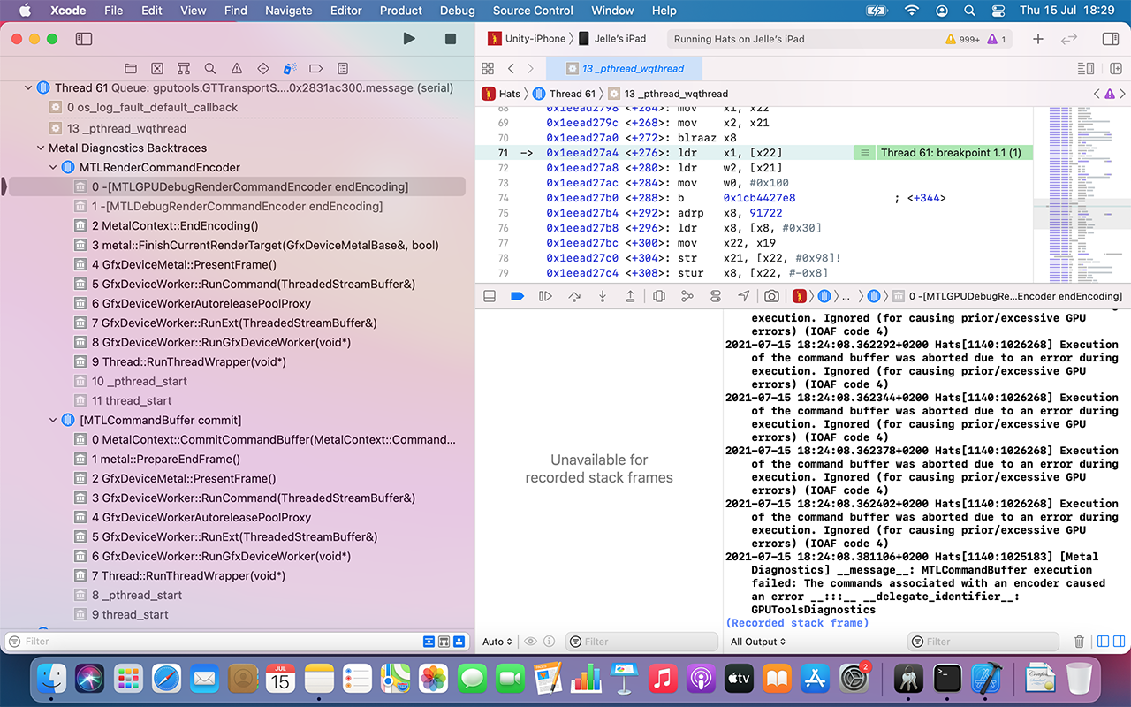
Task: Open the Debug menu
Action: coord(457,11)
